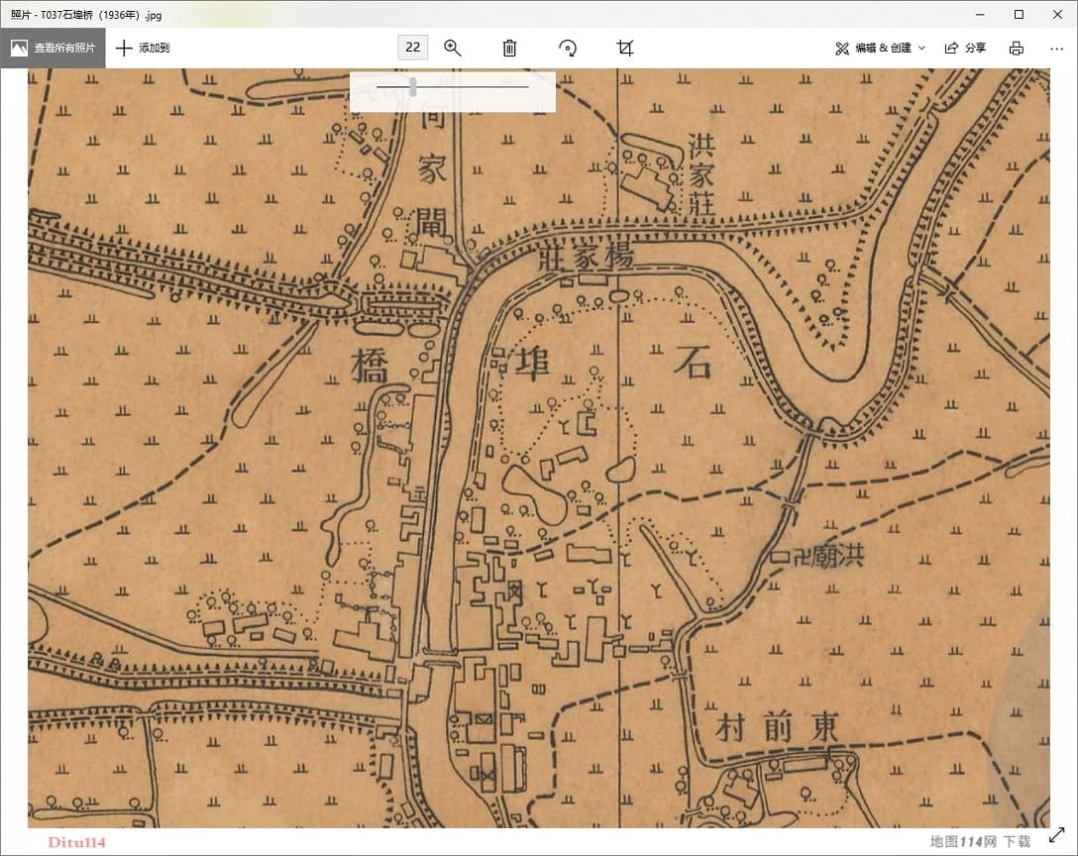The height and width of the screenshot is (856, 1078).
Task: Rotate the map image using rotate icon
Action: coord(568,48)
